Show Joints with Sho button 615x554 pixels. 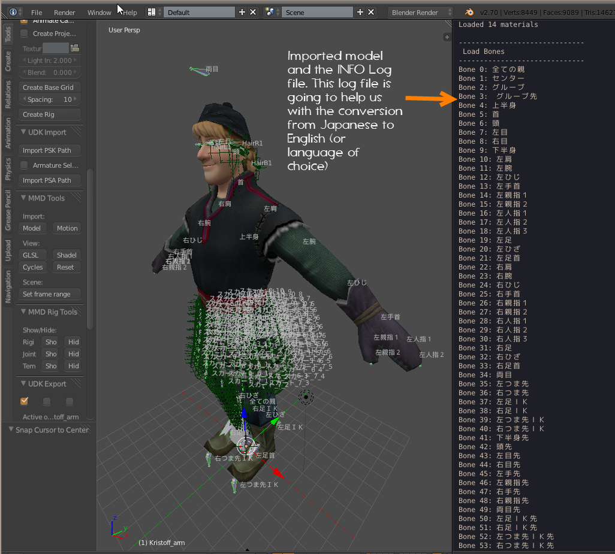(x=50, y=354)
